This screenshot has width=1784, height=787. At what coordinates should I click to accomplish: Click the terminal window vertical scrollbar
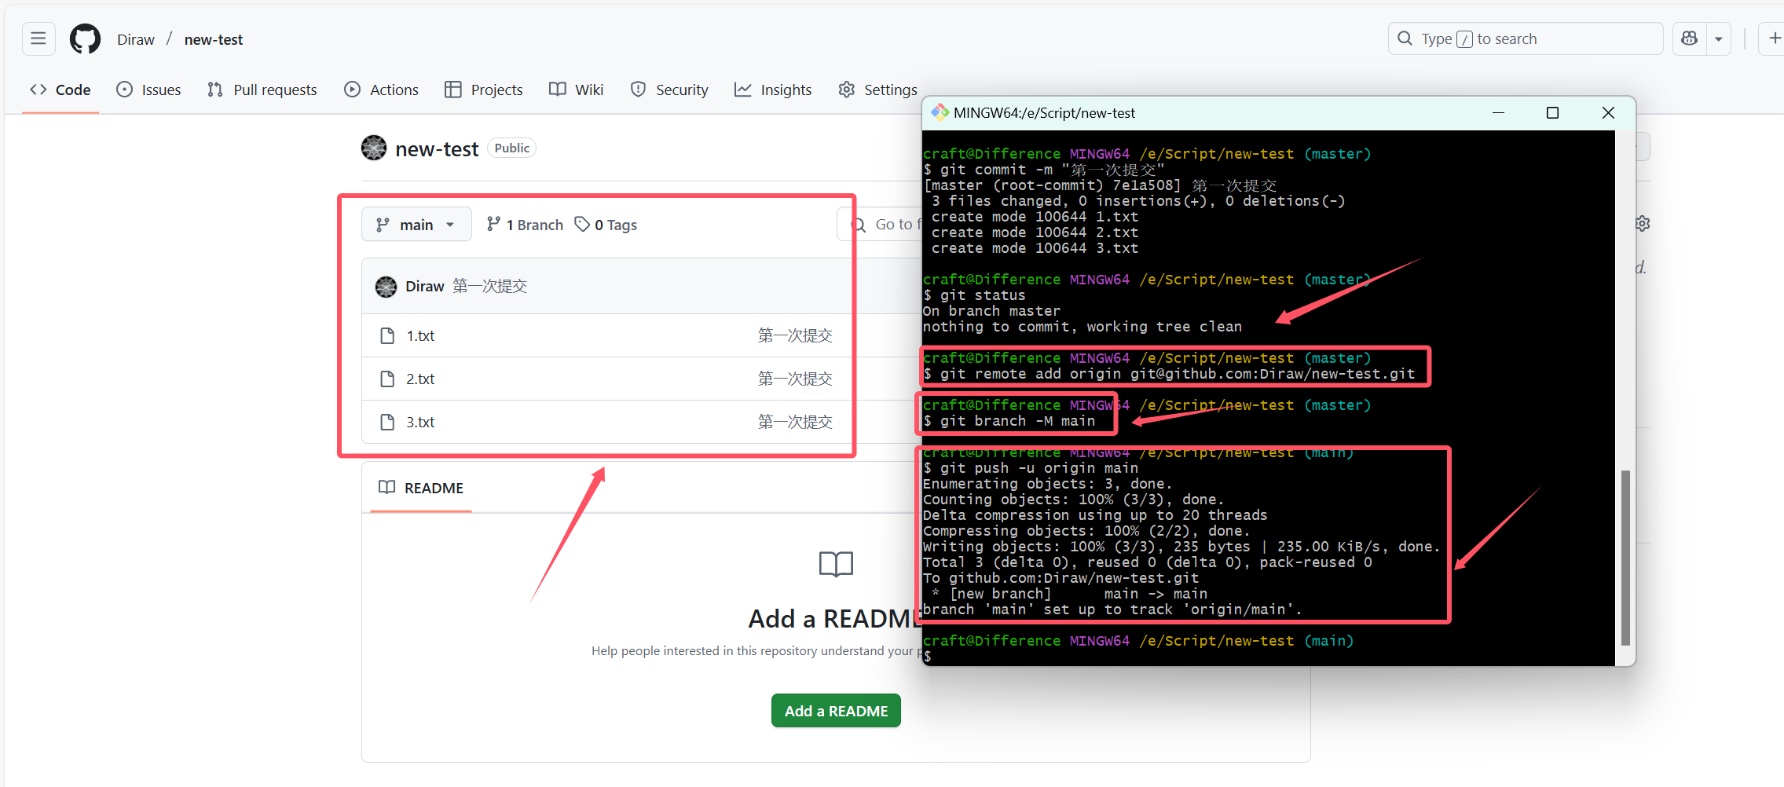click(x=1625, y=558)
